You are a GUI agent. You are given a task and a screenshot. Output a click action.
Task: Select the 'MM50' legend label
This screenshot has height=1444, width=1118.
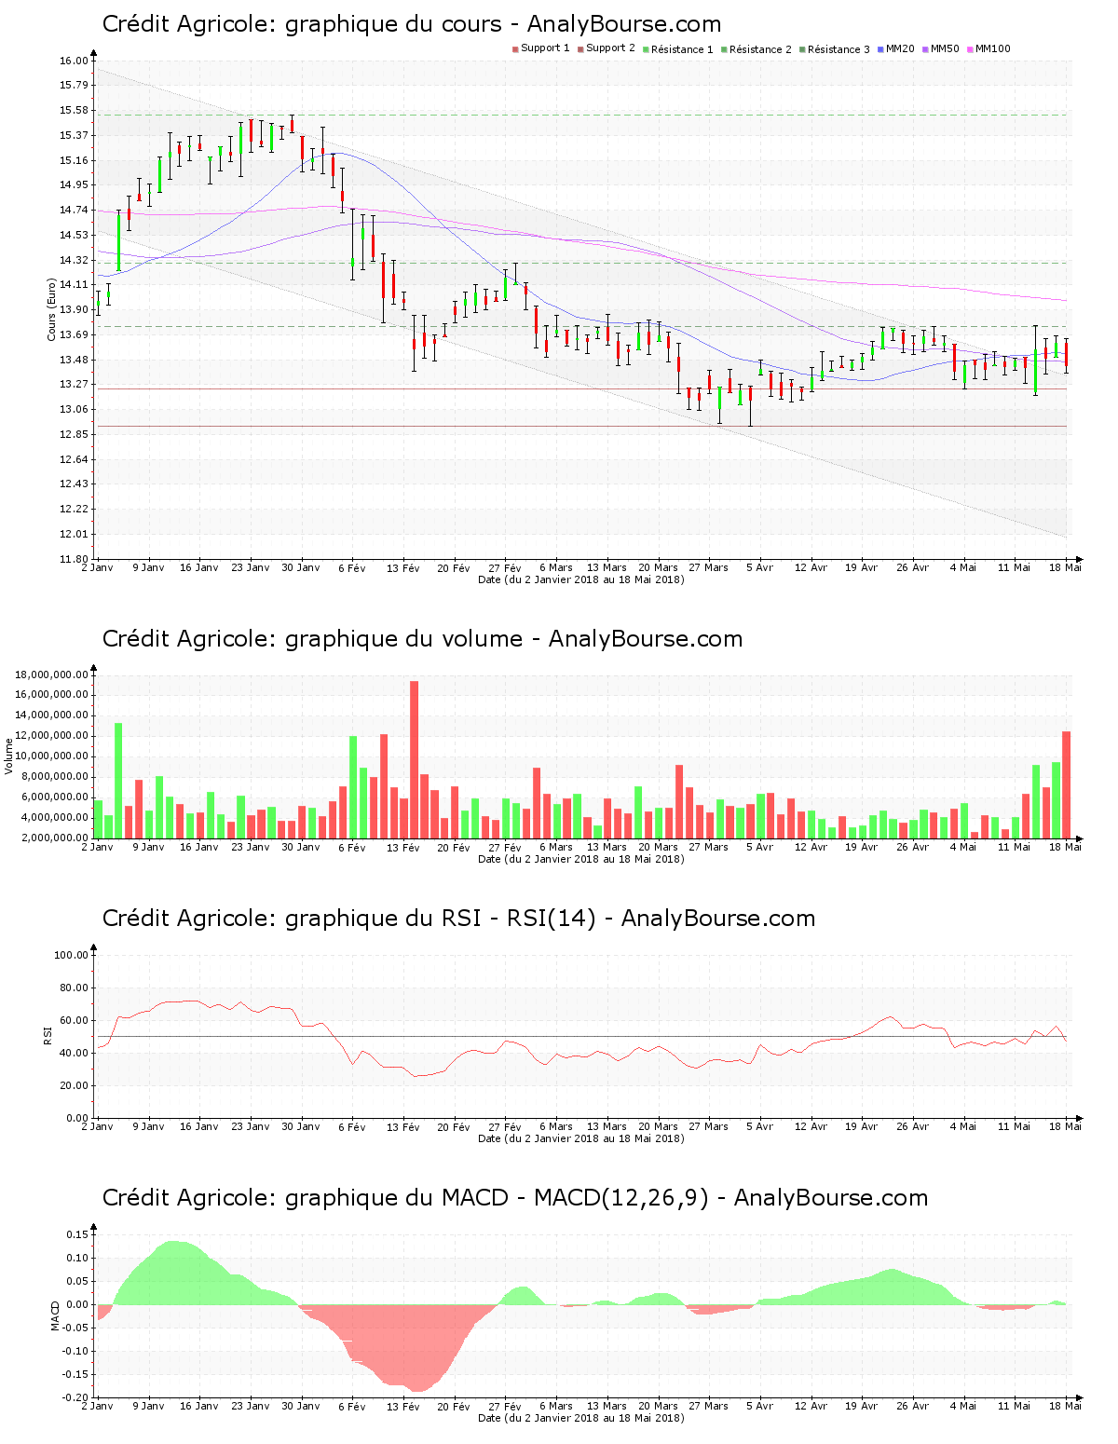pos(945,48)
